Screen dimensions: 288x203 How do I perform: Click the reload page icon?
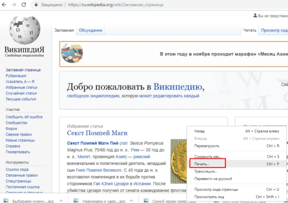(24, 5)
